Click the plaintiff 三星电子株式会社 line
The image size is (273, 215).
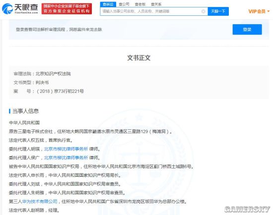[90, 131]
